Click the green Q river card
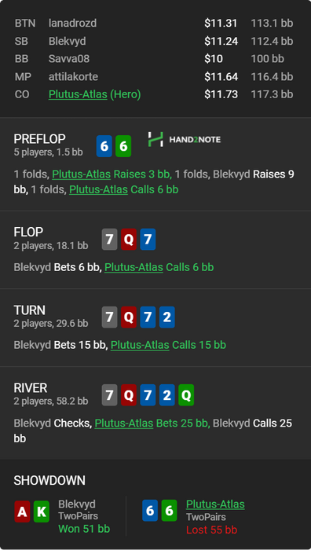Screen dimensions: 311x550 coord(186,395)
